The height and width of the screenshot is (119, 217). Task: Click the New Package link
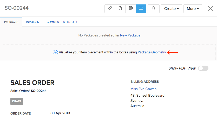pos(130,35)
